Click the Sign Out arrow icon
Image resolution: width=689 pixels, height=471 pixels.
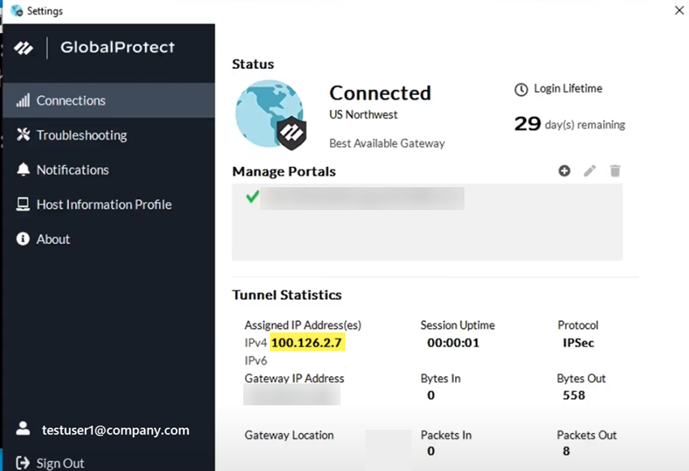click(23, 463)
